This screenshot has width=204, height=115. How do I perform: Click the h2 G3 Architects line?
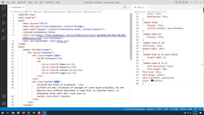click(x=49, y=58)
